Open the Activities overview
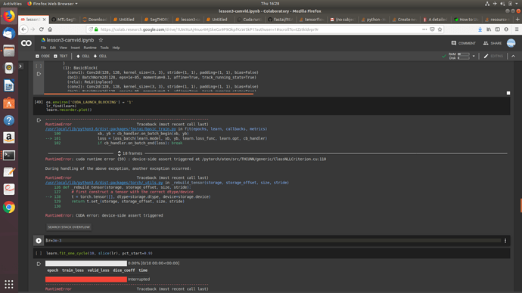 click(x=12, y=4)
